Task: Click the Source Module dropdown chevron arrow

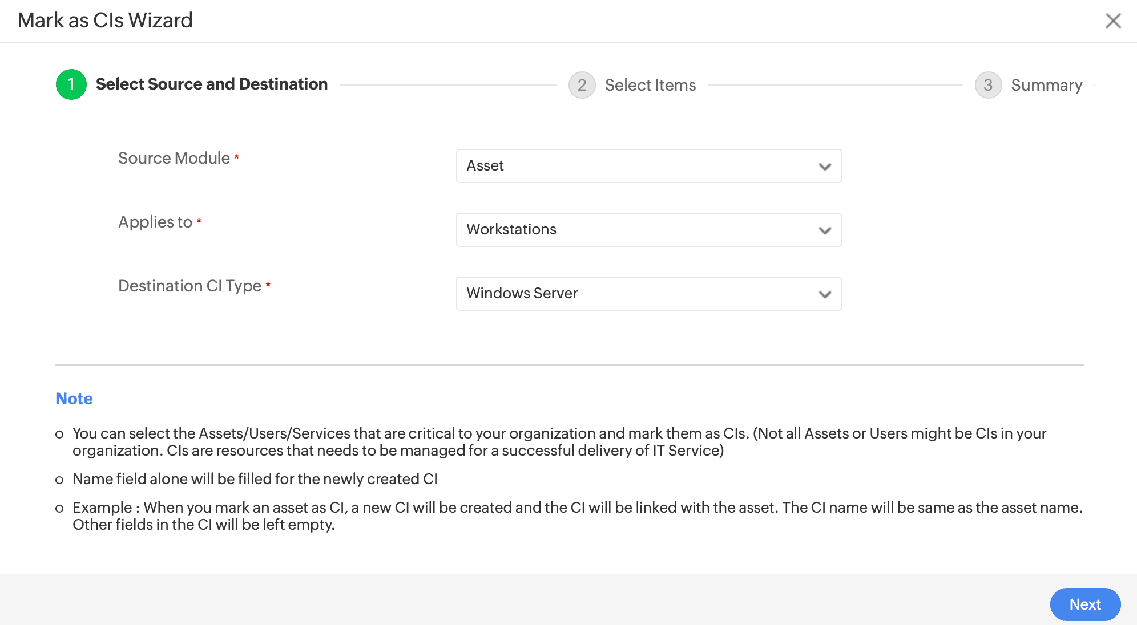Action: click(824, 167)
